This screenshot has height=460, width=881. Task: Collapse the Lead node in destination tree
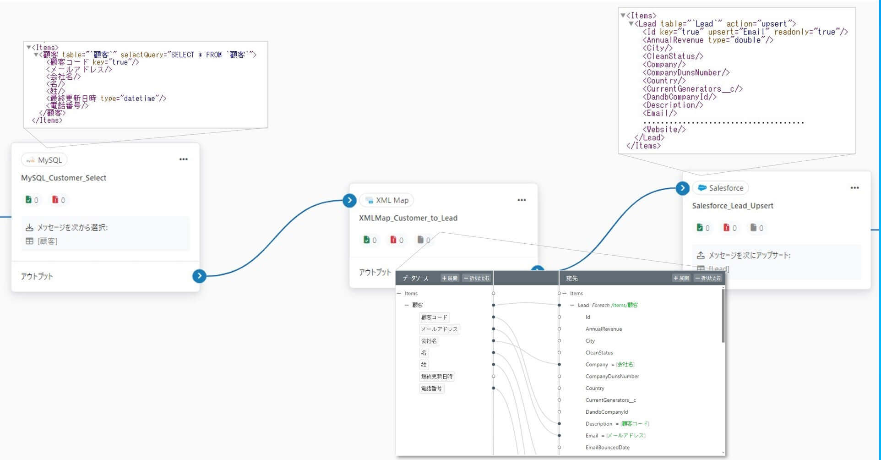point(572,305)
